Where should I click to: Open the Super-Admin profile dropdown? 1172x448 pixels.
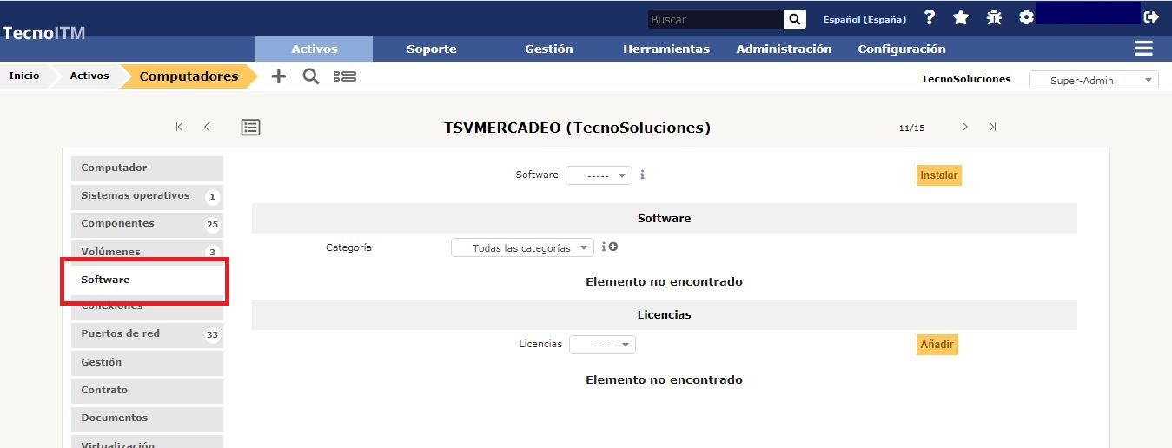tap(1093, 80)
